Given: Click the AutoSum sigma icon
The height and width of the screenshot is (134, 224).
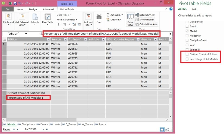Looking at the screenshot, I should point(108,15).
